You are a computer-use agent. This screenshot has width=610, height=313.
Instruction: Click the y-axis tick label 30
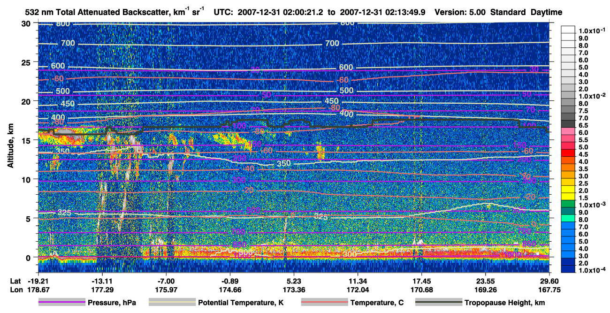pos(27,23)
